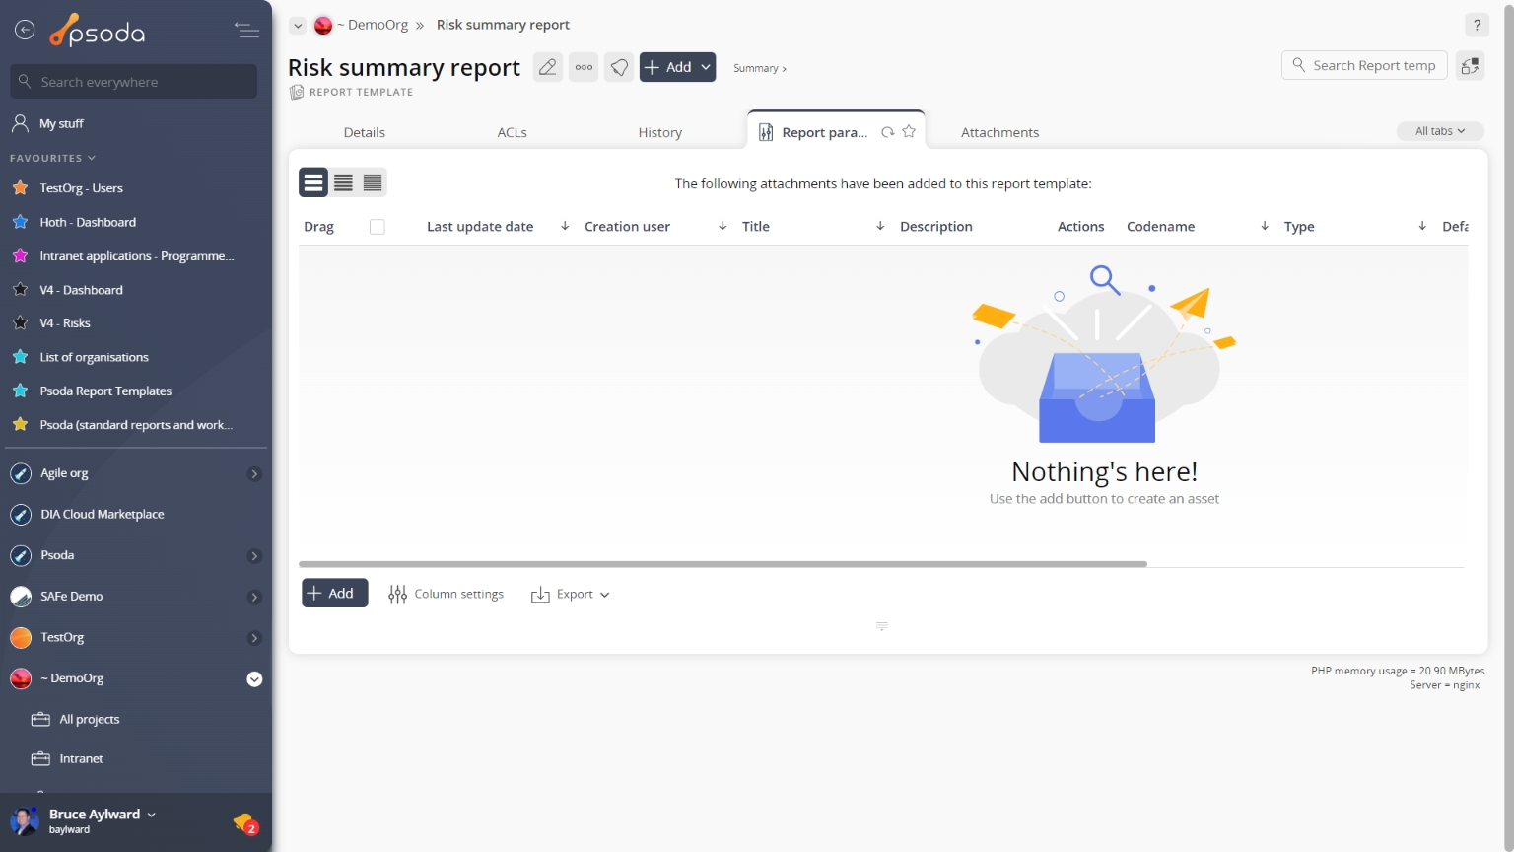
Task: Click the DemoOrg breadcrumb icon
Action: pyautogui.click(x=323, y=26)
